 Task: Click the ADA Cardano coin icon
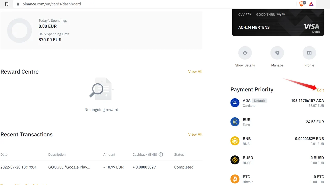coord(235,103)
